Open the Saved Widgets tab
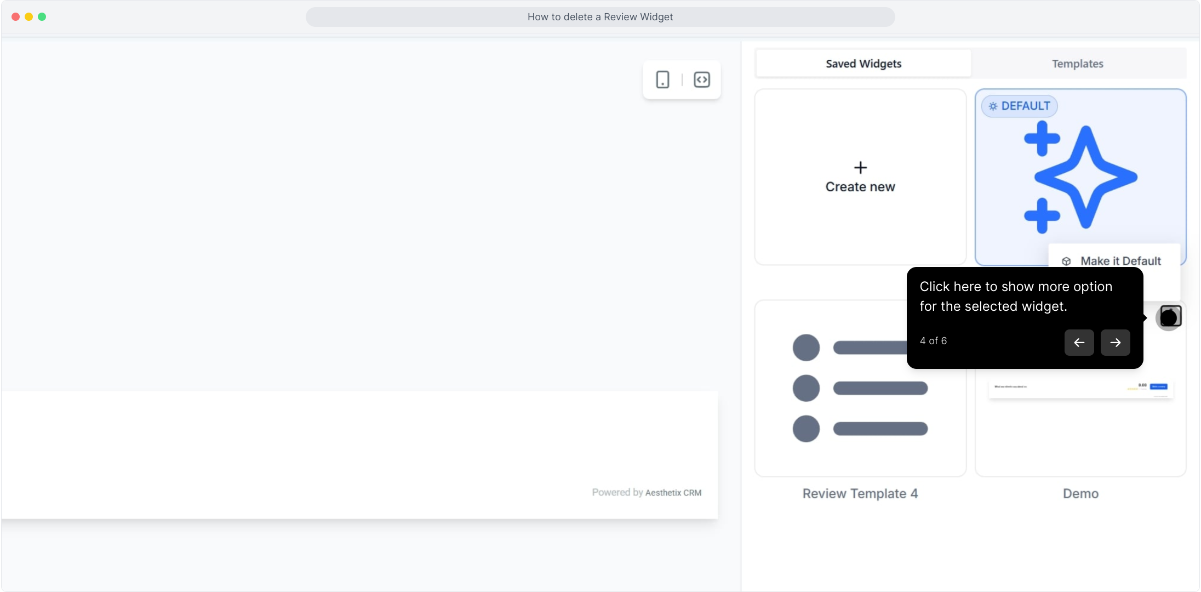The image size is (1201, 592). pyautogui.click(x=863, y=64)
